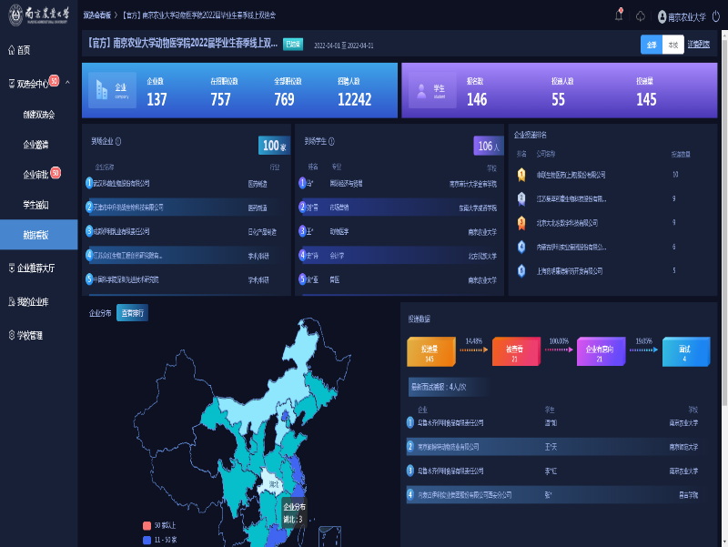Viewport: 728px width, 547px height.
Task: Click the first-place gold medal icon
Action: click(x=521, y=174)
